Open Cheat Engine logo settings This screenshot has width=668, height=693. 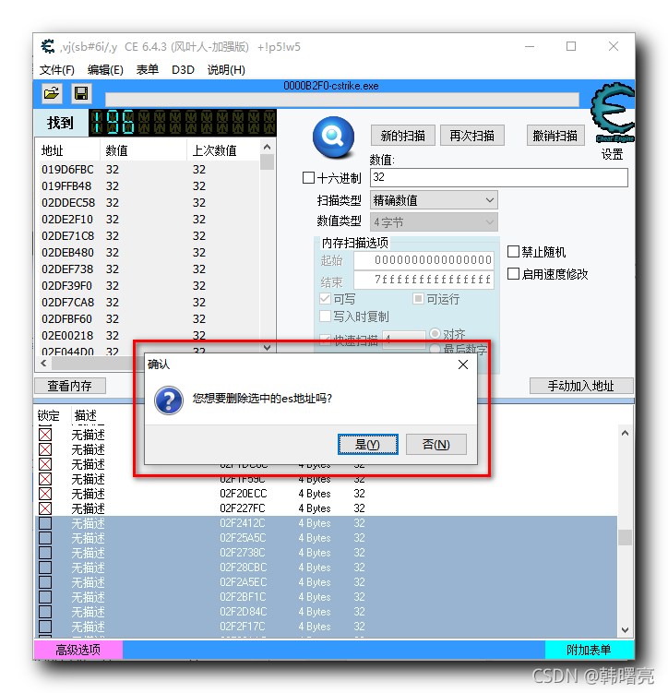click(x=614, y=113)
